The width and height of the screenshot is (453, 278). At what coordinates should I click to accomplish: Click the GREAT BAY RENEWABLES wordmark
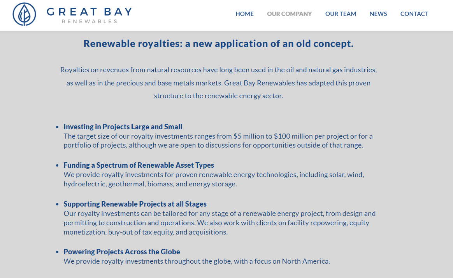tap(89, 15)
